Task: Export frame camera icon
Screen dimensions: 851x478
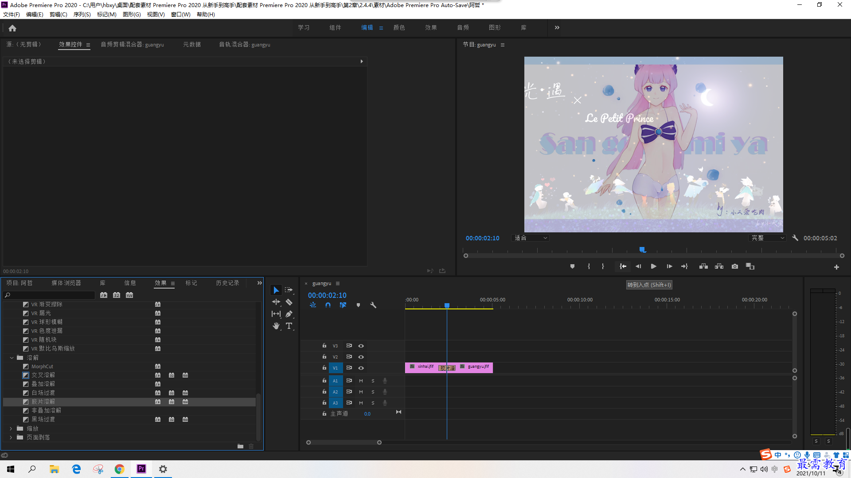Action: coord(735,266)
